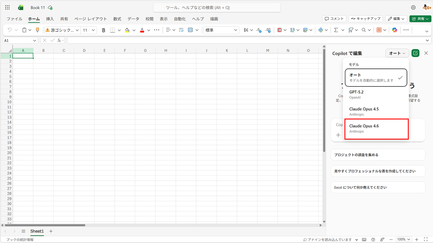The height and width of the screenshot is (243, 433).
Task: Select the Claude Opus 4.5 model
Action: [x=376, y=111]
